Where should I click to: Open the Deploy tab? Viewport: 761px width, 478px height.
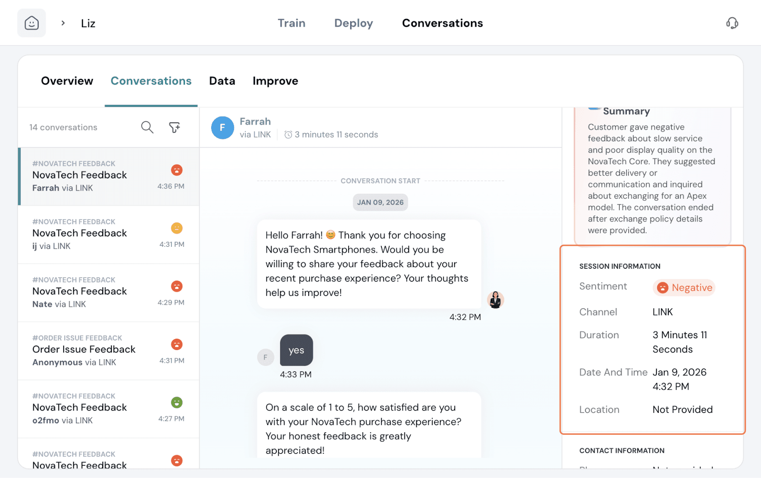(x=353, y=23)
